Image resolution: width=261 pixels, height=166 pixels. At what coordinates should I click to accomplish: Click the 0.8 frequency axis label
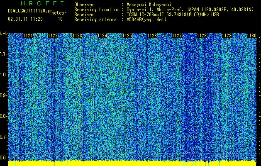coord(3,116)
